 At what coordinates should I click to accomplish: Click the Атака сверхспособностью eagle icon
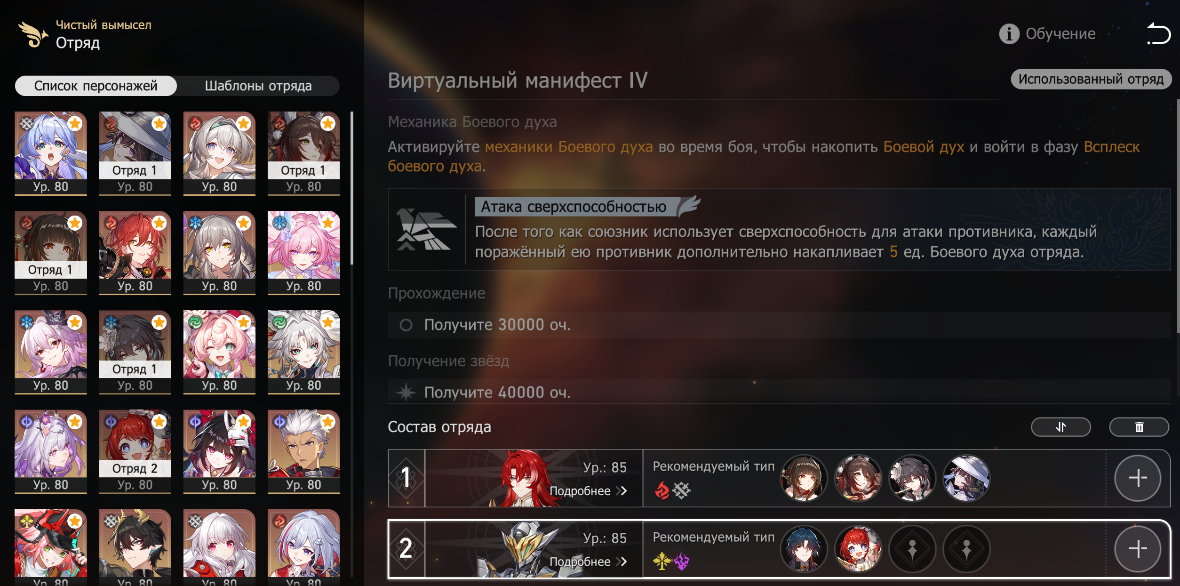pos(426,230)
